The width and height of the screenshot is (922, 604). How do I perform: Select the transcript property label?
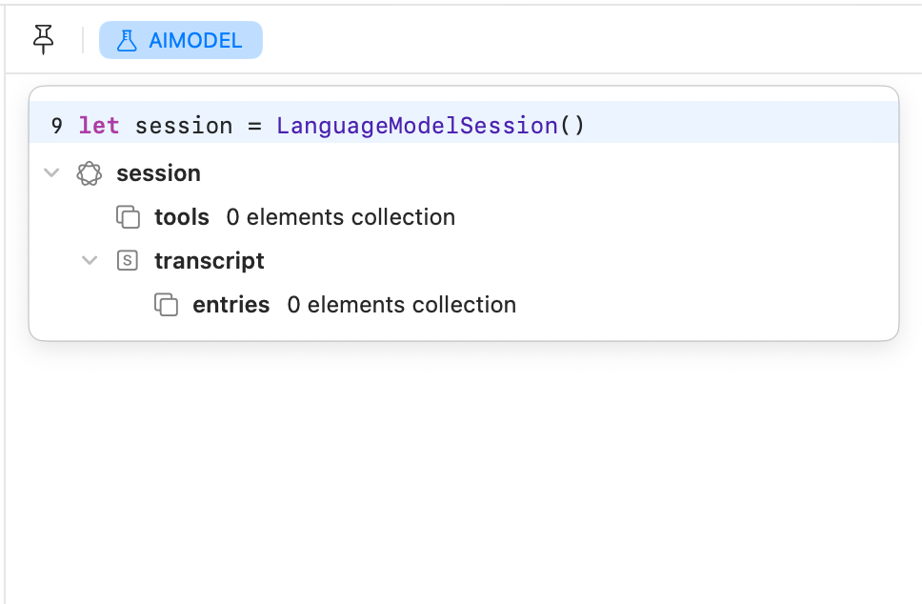(210, 261)
